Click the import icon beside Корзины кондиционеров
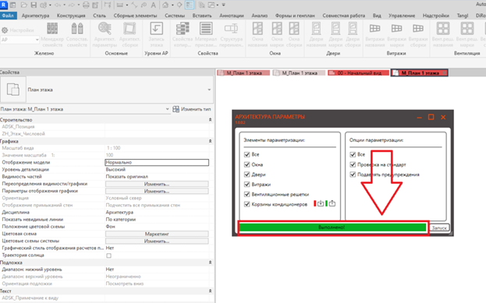The image size is (486, 303). 321,203
